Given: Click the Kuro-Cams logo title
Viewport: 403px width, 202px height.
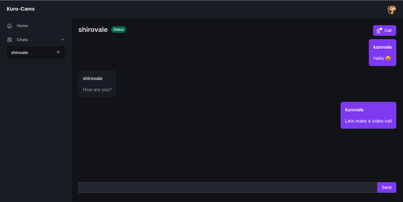Looking at the screenshot, I should (x=21, y=9).
